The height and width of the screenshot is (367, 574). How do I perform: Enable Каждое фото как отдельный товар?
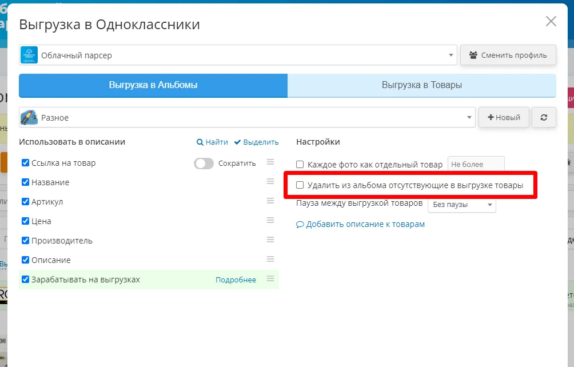coord(300,164)
